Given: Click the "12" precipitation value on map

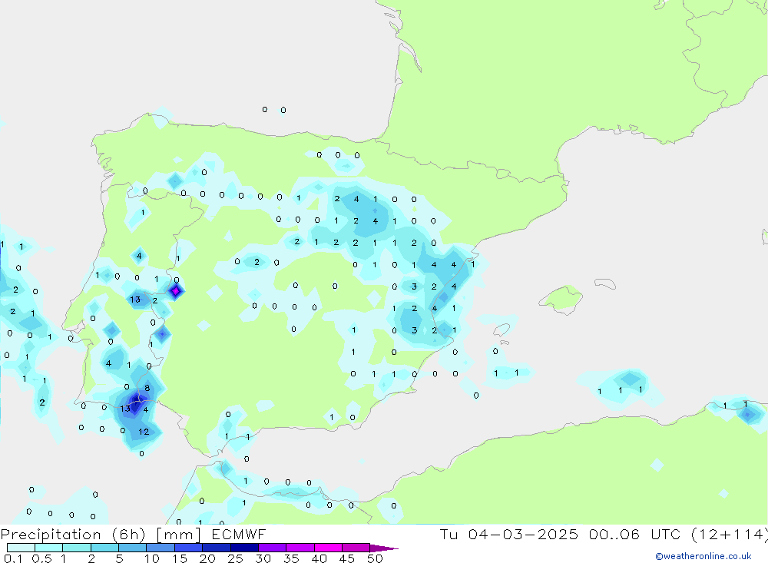Looking at the screenshot, I should click(144, 432).
